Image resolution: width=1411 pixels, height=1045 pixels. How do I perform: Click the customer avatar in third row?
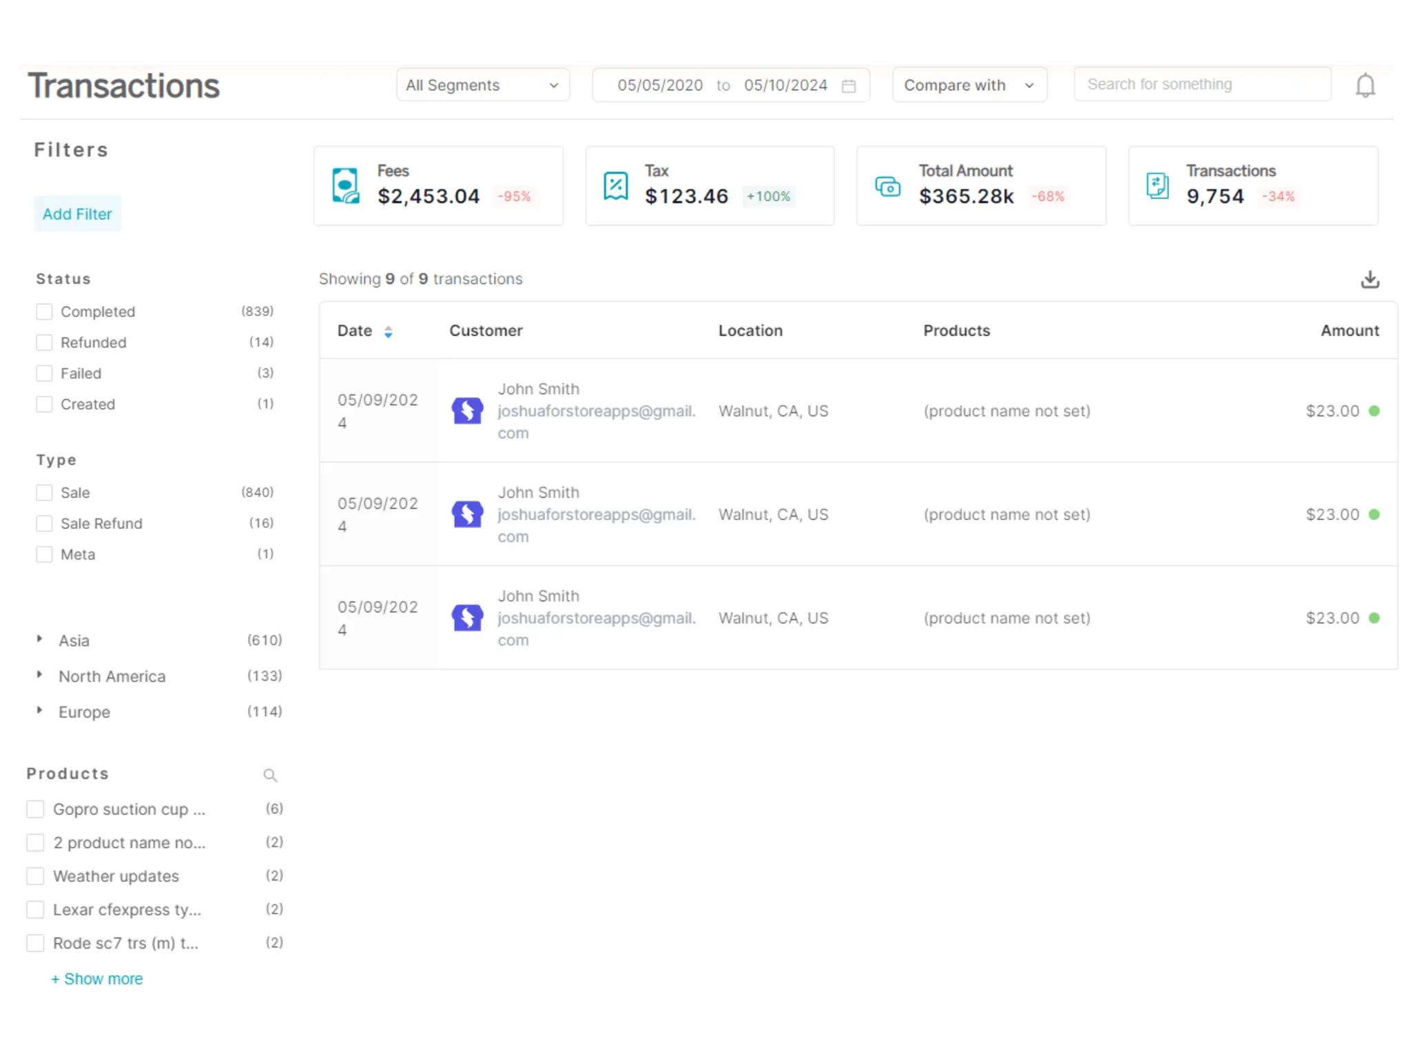pos(467,617)
